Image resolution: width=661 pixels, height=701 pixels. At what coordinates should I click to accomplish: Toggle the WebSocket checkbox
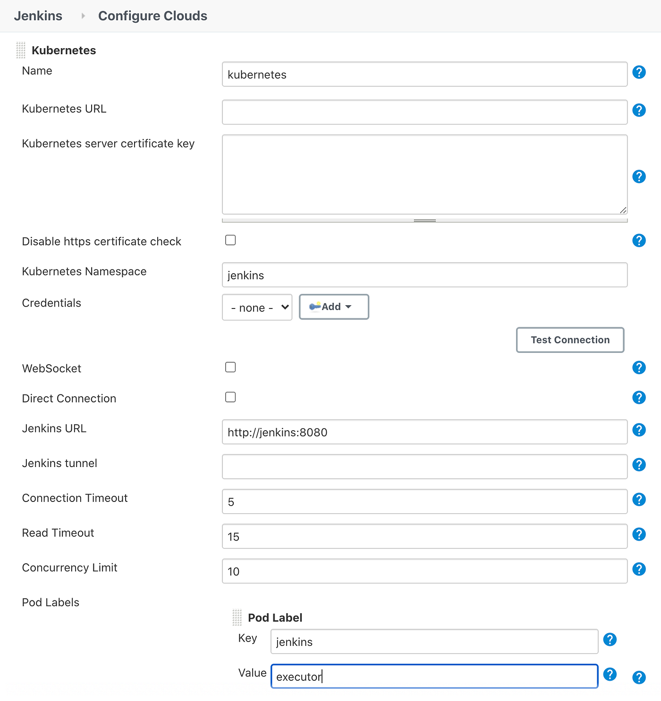(230, 367)
